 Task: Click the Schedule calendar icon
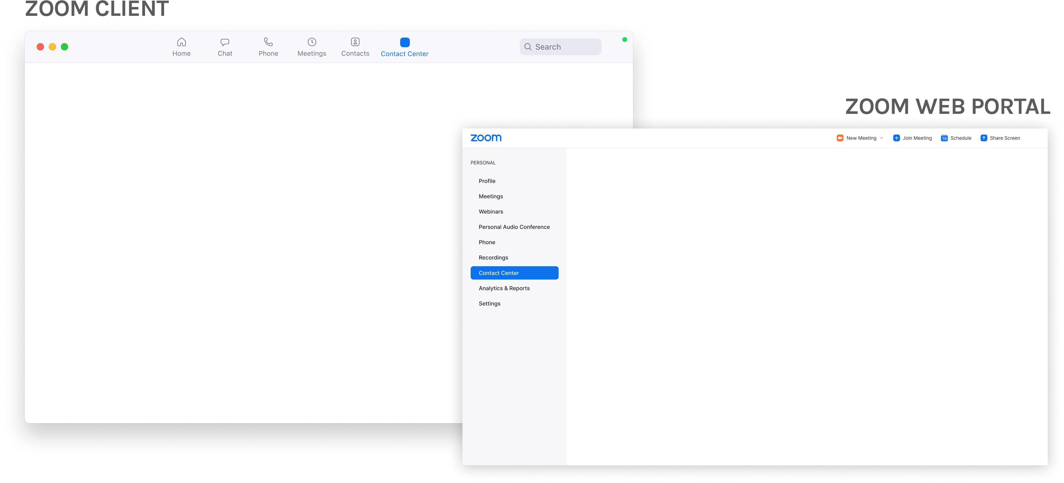[x=944, y=138]
